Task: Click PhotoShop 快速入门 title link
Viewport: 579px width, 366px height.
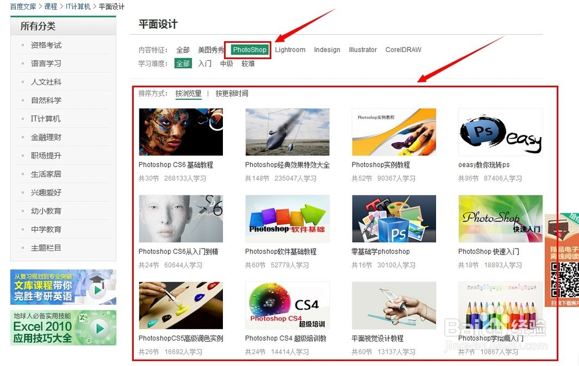Action: [x=489, y=252]
